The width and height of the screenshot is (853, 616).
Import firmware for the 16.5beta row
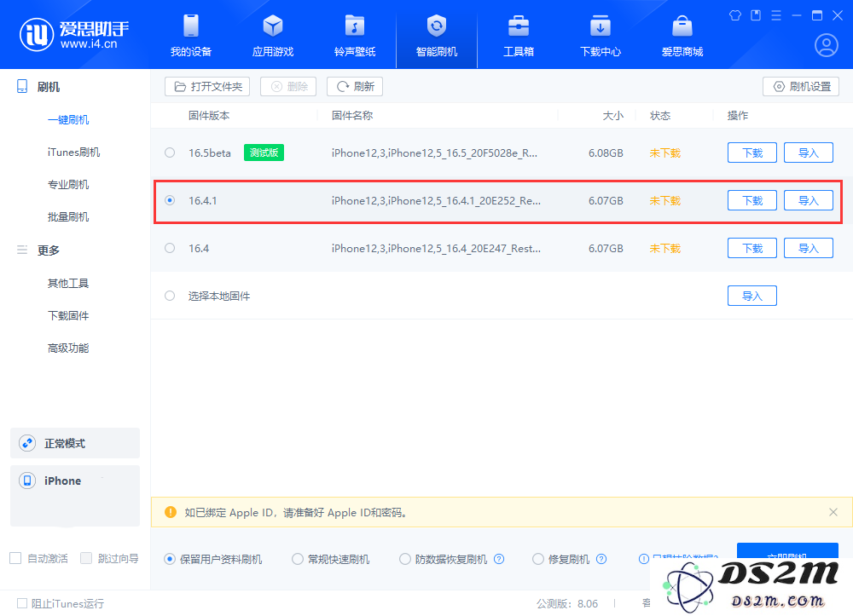(809, 153)
